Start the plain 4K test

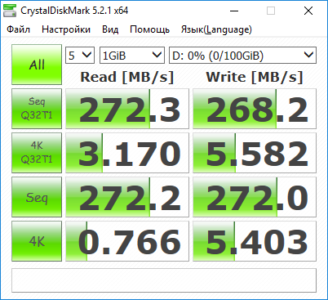[37, 241]
